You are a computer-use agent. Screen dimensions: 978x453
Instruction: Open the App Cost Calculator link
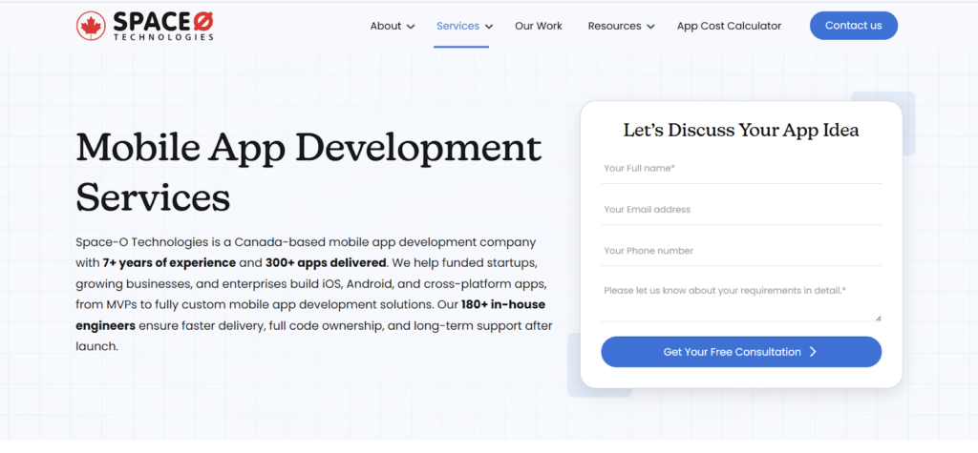click(x=729, y=26)
